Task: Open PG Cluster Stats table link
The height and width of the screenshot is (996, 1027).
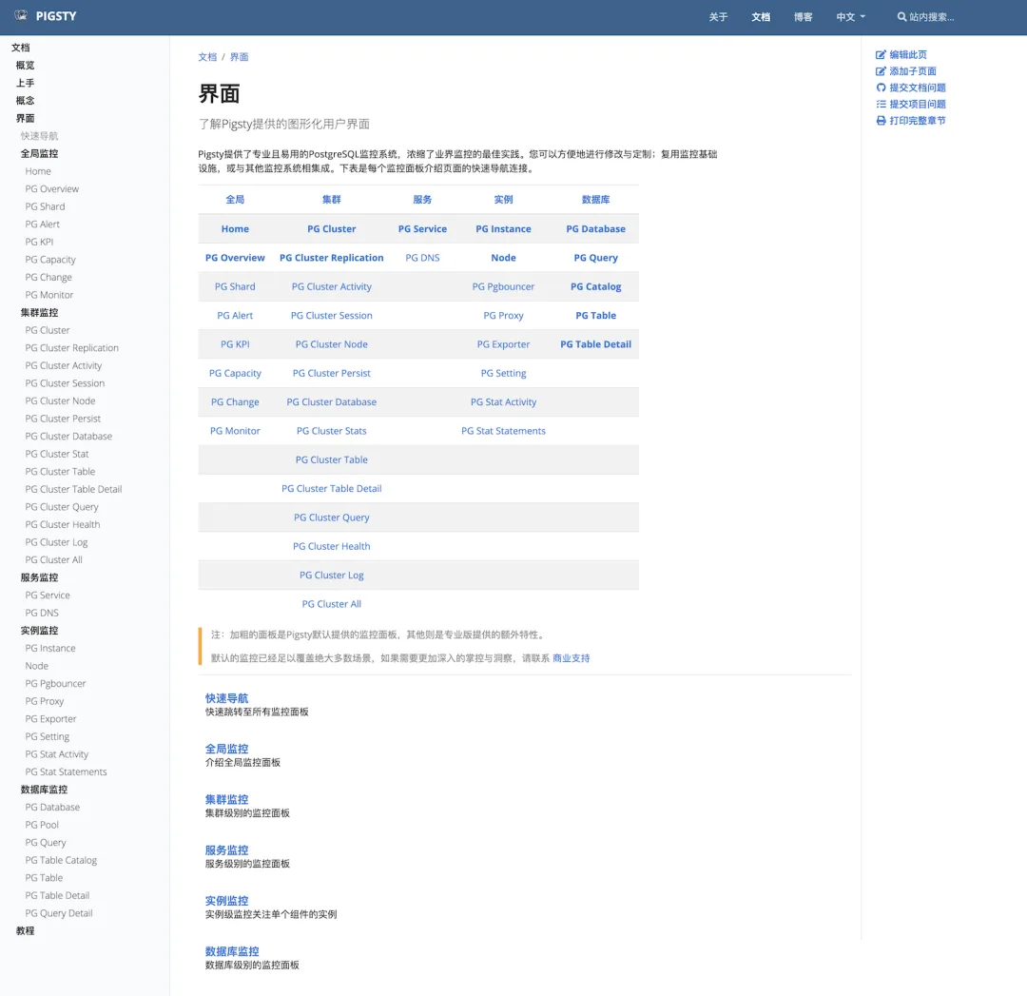Action: (332, 431)
